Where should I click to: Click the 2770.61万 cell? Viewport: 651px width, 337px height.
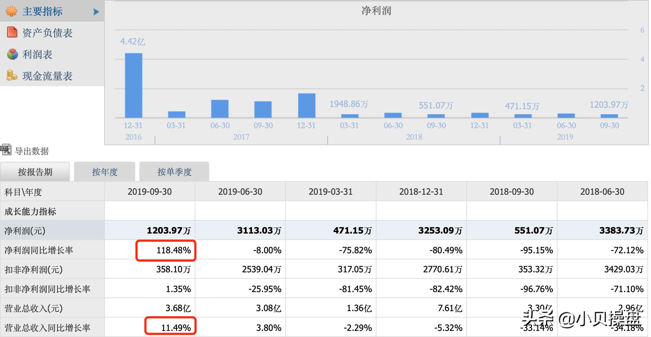pyautogui.click(x=421, y=269)
